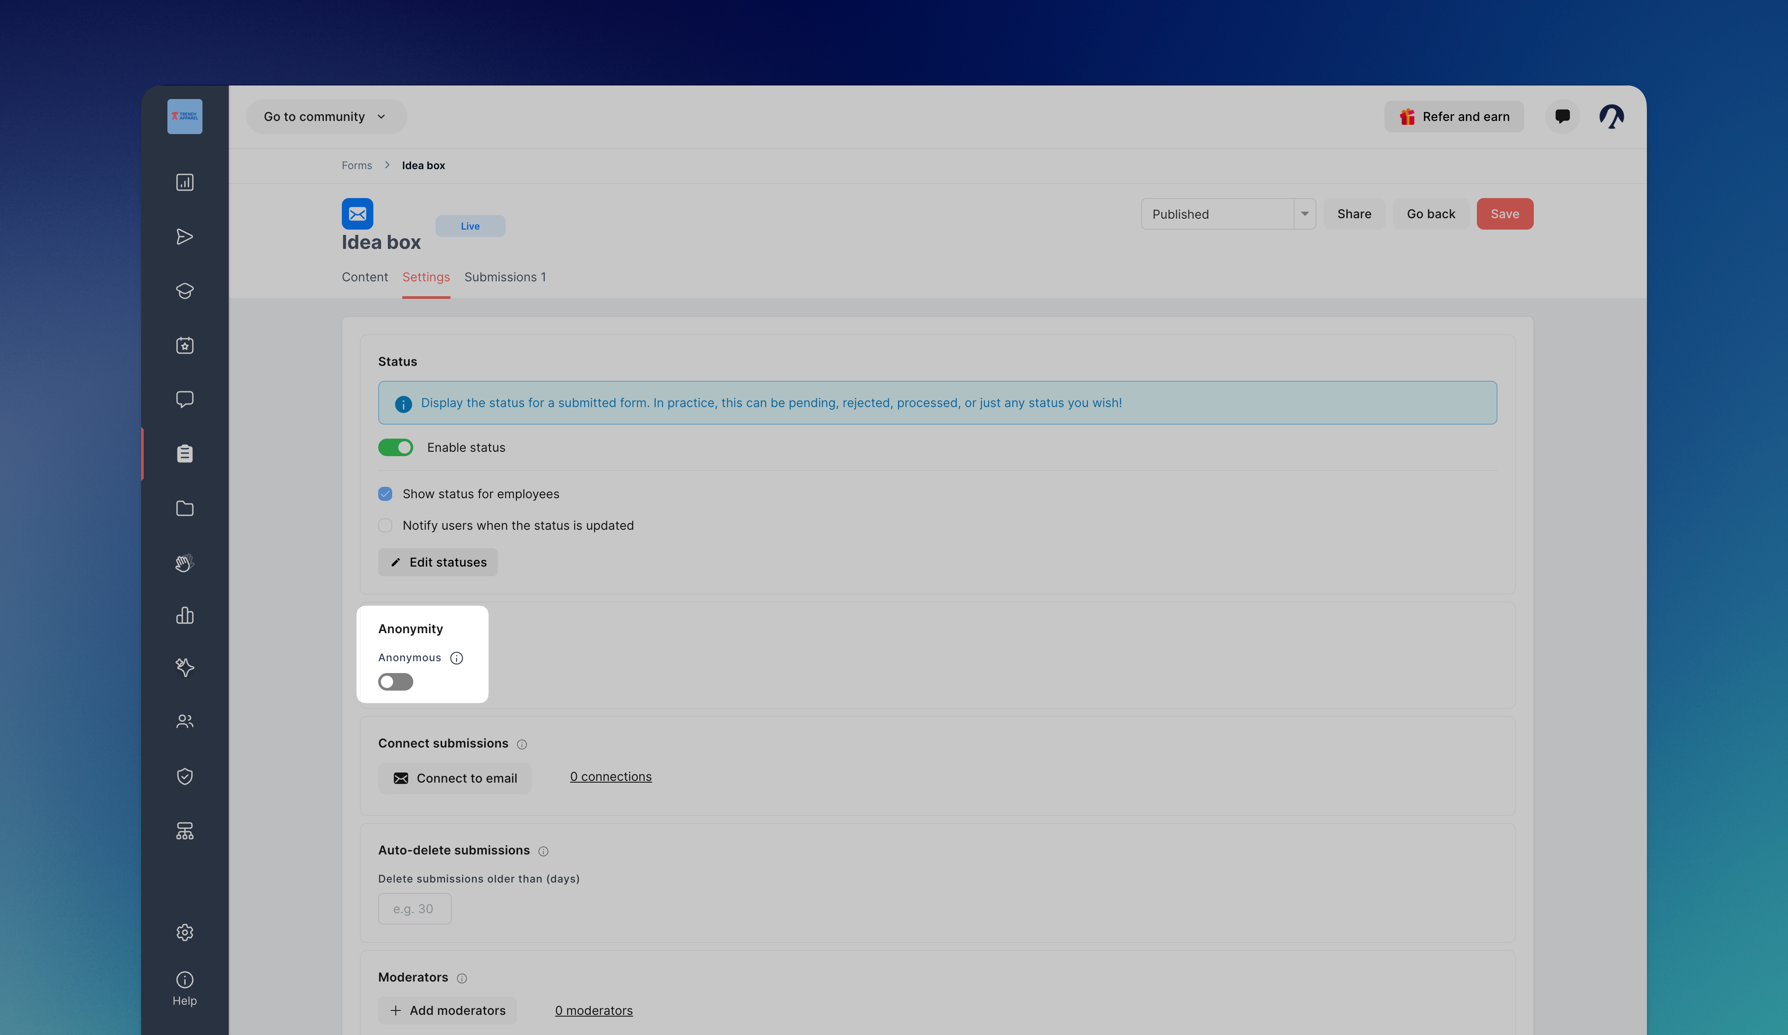Screen dimensions: 1788x1035
Task: Check Notify users when status is updated
Action: point(385,526)
